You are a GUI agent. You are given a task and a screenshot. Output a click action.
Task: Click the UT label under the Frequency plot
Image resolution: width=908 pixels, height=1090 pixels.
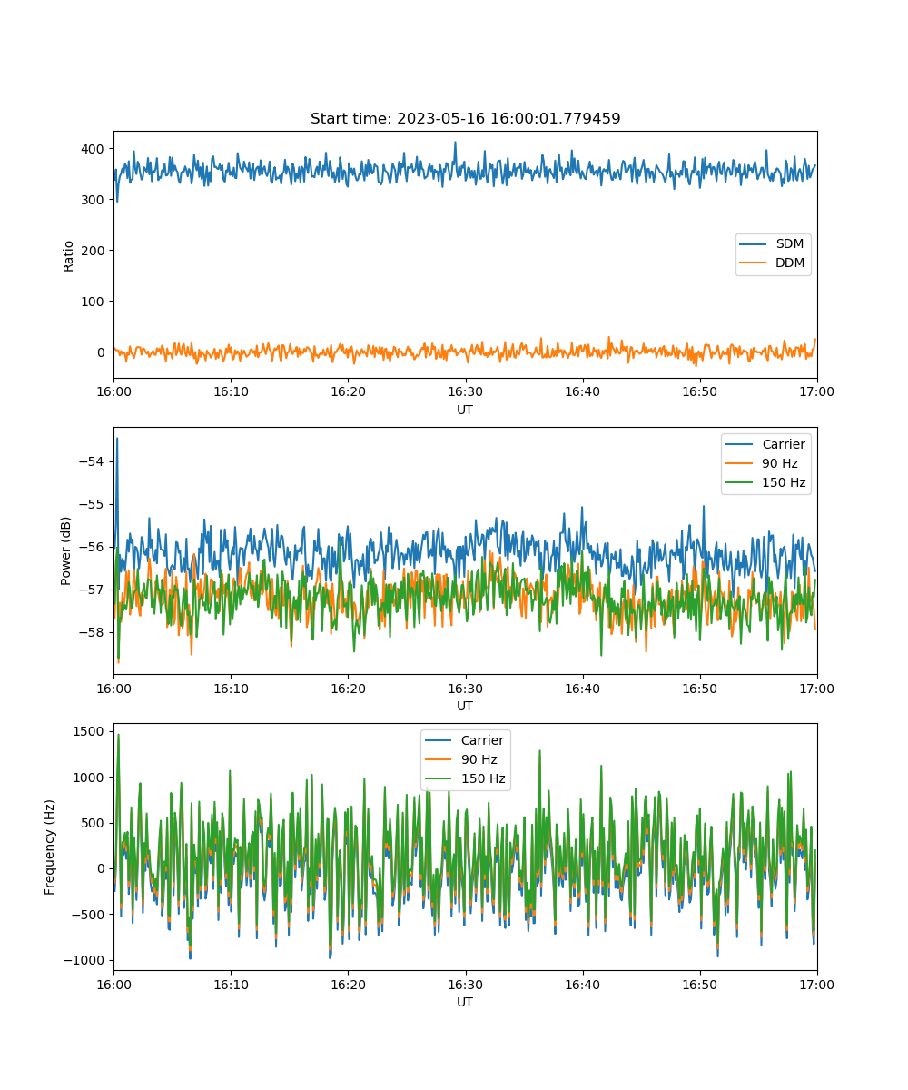click(465, 1002)
